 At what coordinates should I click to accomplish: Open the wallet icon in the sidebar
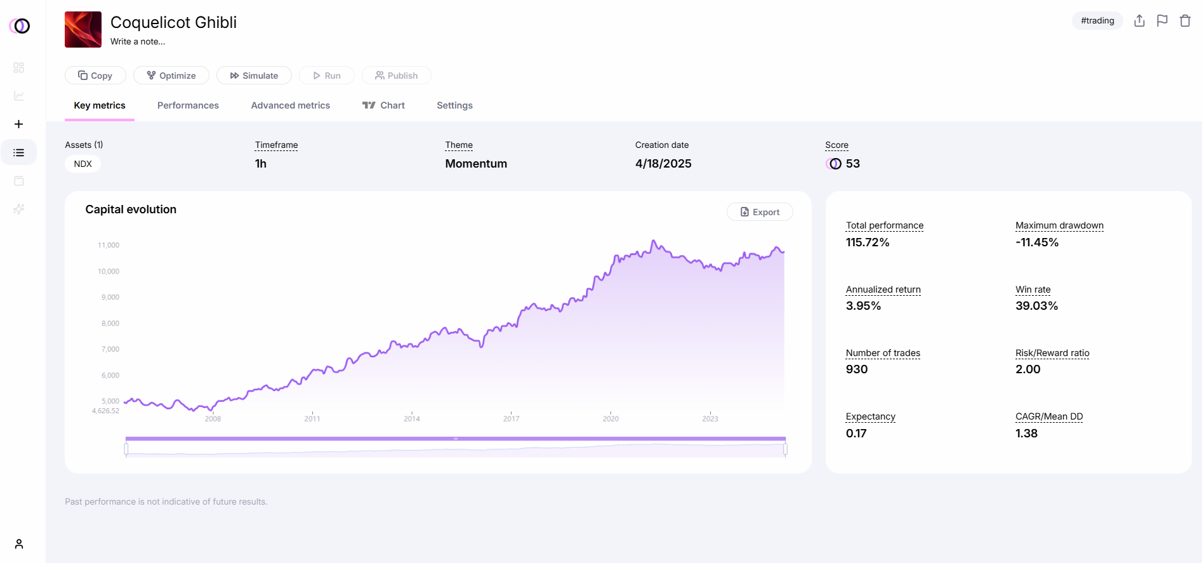19,181
